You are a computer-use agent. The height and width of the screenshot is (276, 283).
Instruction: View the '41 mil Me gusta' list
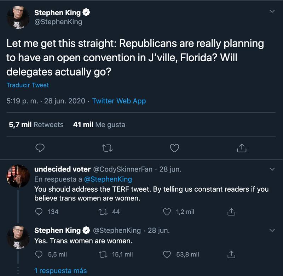coord(99,125)
